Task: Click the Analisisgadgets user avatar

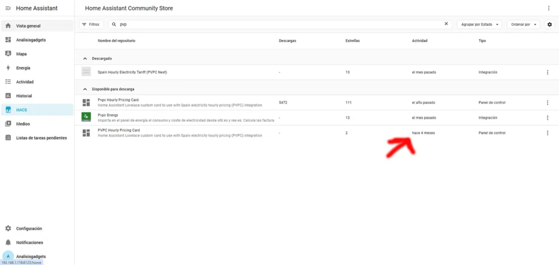Action: click(x=8, y=256)
